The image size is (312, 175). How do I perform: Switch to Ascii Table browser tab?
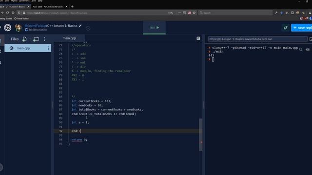click(x=48, y=6)
